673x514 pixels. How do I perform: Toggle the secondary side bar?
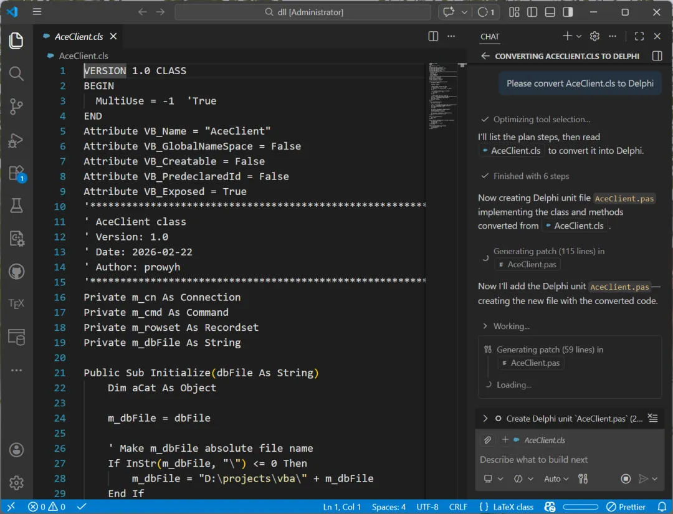click(568, 12)
